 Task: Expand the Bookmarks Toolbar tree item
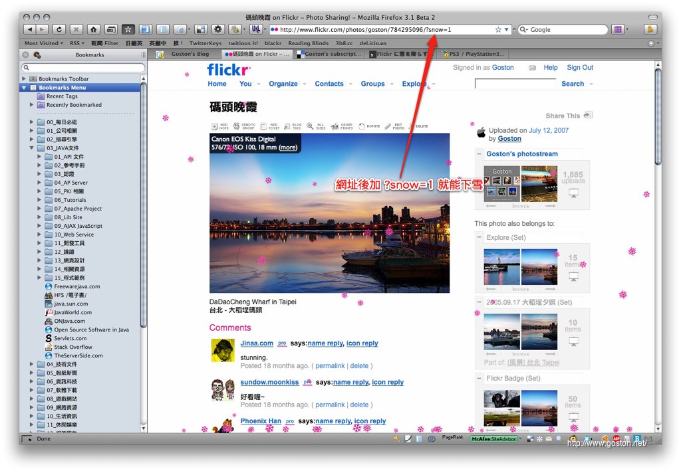coord(24,78)
